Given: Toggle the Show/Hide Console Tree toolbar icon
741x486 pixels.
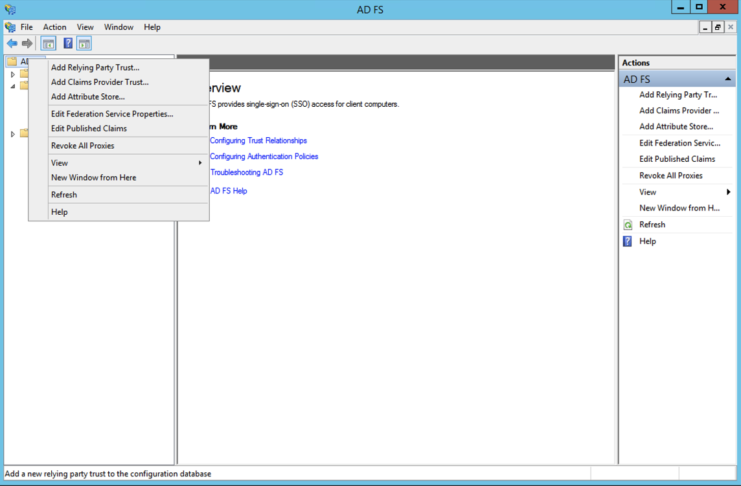Looking at the screenshot, I should coord(49,44).
